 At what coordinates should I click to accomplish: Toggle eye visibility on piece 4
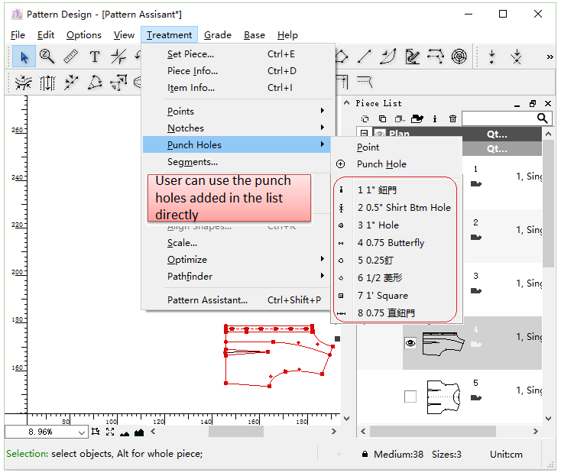click(410, 344)
